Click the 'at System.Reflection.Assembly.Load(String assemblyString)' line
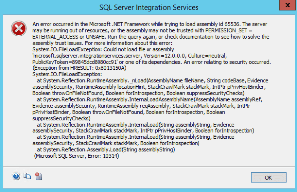 106,150
